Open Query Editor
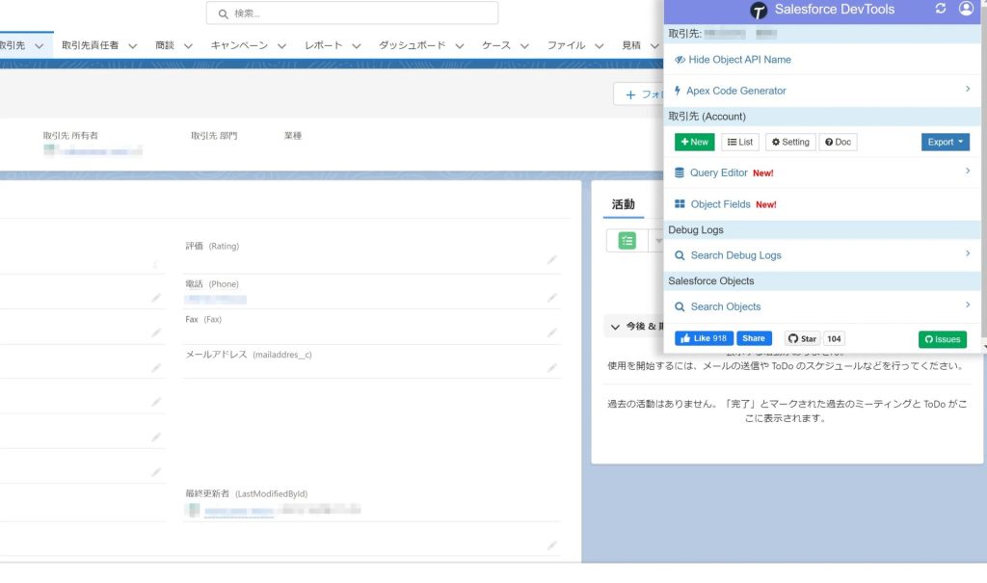987x583 pixels. [718, 173]
